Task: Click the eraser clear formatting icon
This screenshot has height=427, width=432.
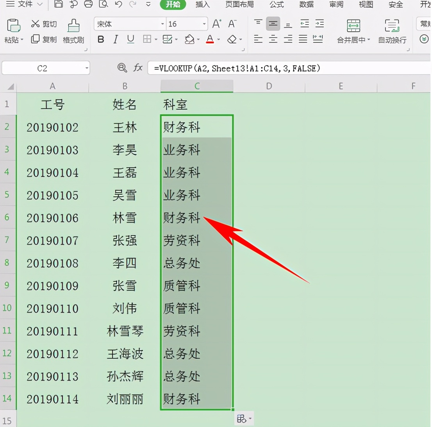Action: pyautogui.click(x=232, y=39)
